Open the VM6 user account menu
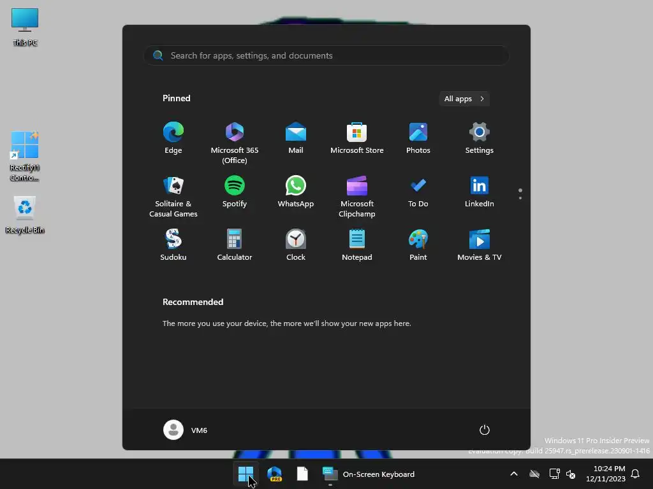 (186, 430)
